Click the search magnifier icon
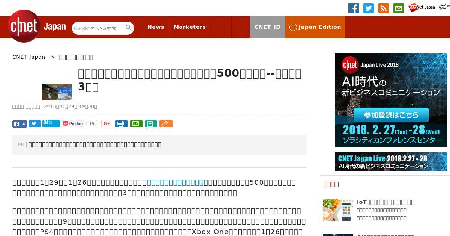The width and height of the screenshot is (450, 236). (x=129, y=28)
